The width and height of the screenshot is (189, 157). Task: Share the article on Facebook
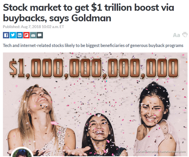[6, 35]
